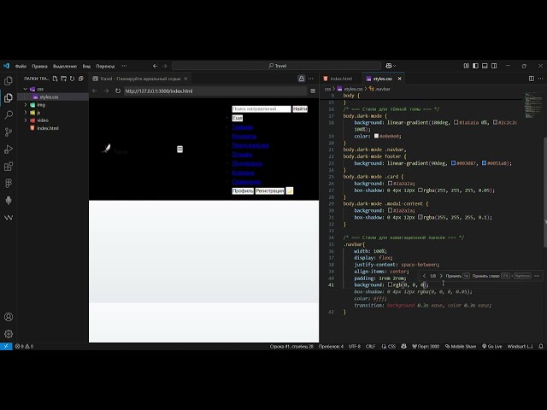Show the next inline suggestion with the arrow

point(441,276)
